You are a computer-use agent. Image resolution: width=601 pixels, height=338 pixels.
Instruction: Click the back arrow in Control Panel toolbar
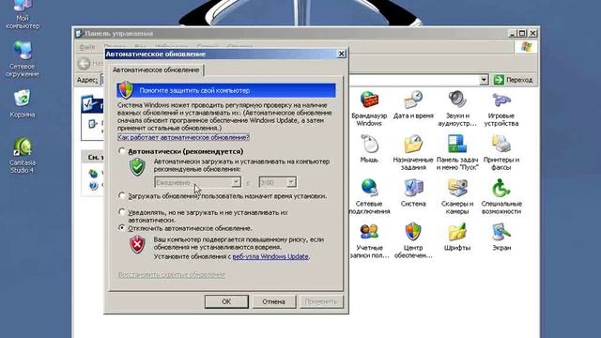[x=84, y=63]
